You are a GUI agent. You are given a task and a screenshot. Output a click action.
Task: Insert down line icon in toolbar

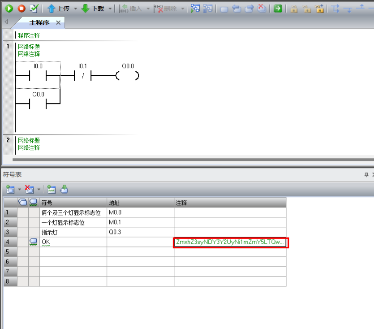[x=348, y=9]
